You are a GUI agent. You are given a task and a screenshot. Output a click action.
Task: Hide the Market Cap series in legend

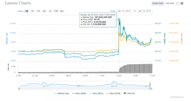point(61,93)
